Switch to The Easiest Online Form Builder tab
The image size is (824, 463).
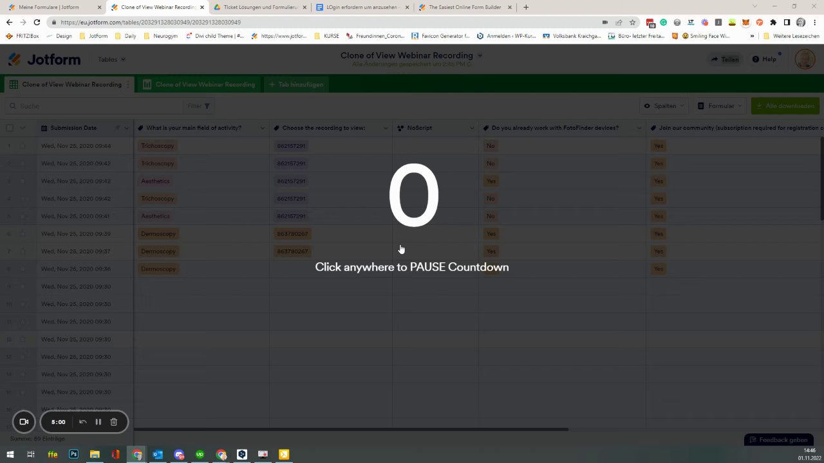click(x=465, y=7)
